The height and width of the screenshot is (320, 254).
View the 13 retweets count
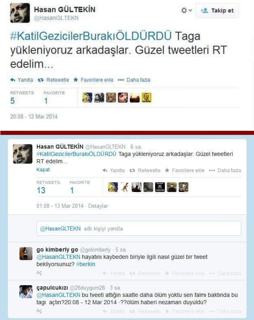[41, 190]
